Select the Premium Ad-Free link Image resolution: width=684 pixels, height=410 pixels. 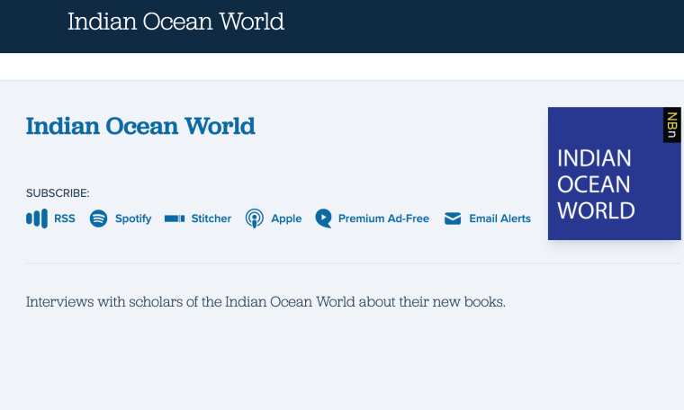383,218
